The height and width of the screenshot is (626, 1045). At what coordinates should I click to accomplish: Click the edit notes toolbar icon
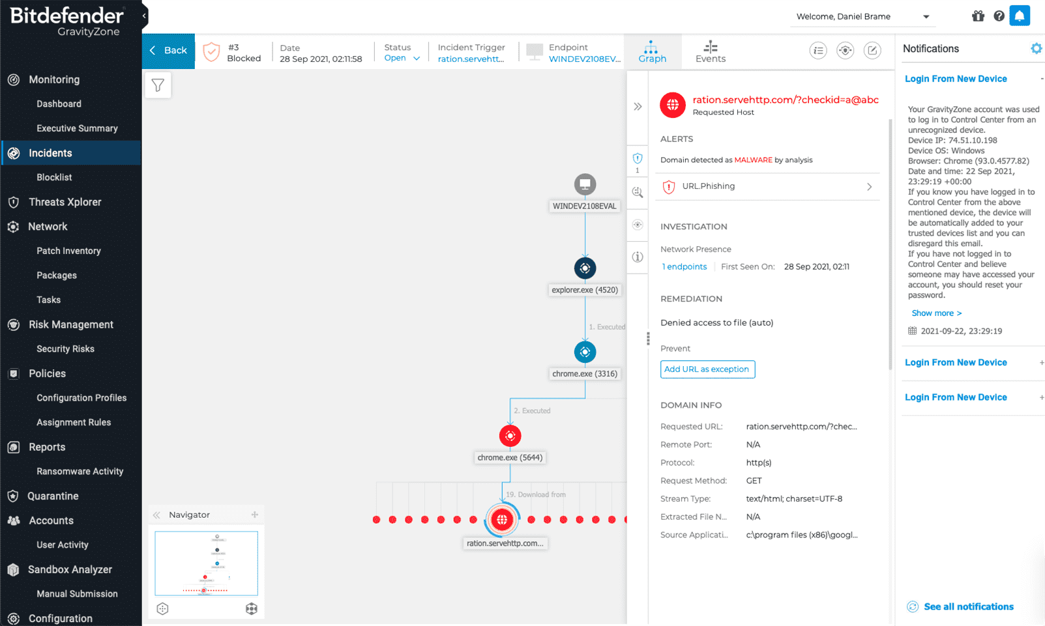[x=872, y=50]
